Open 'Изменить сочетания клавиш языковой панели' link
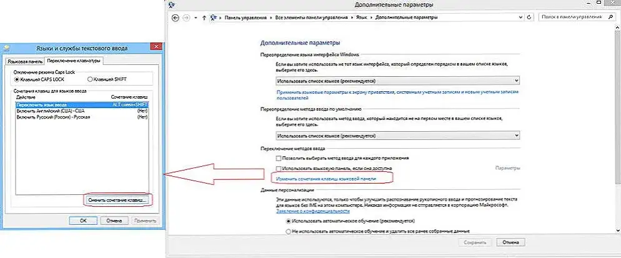The image size is (621, 258). pyautogui.click(x=325, y=179)
